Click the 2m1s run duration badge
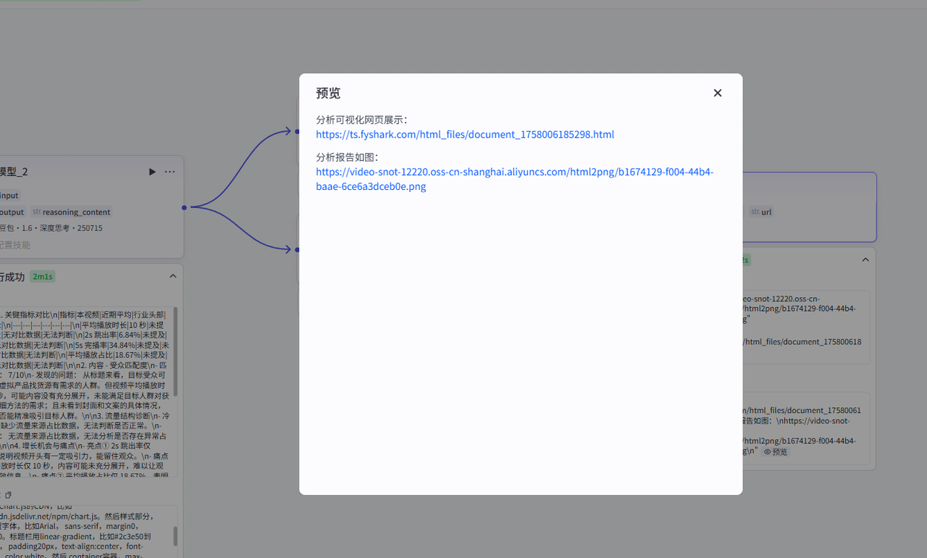The height and width of the screenshot is (558, 927). pyautogui.click(x=43, y=277)
